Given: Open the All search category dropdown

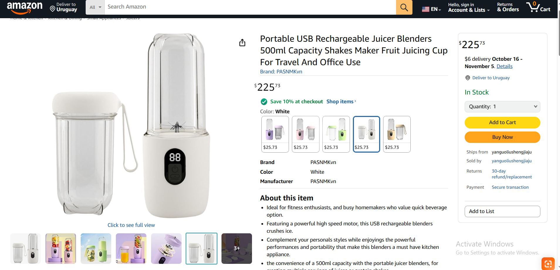Looking at the screenshot, I should (x=95, y=7).
